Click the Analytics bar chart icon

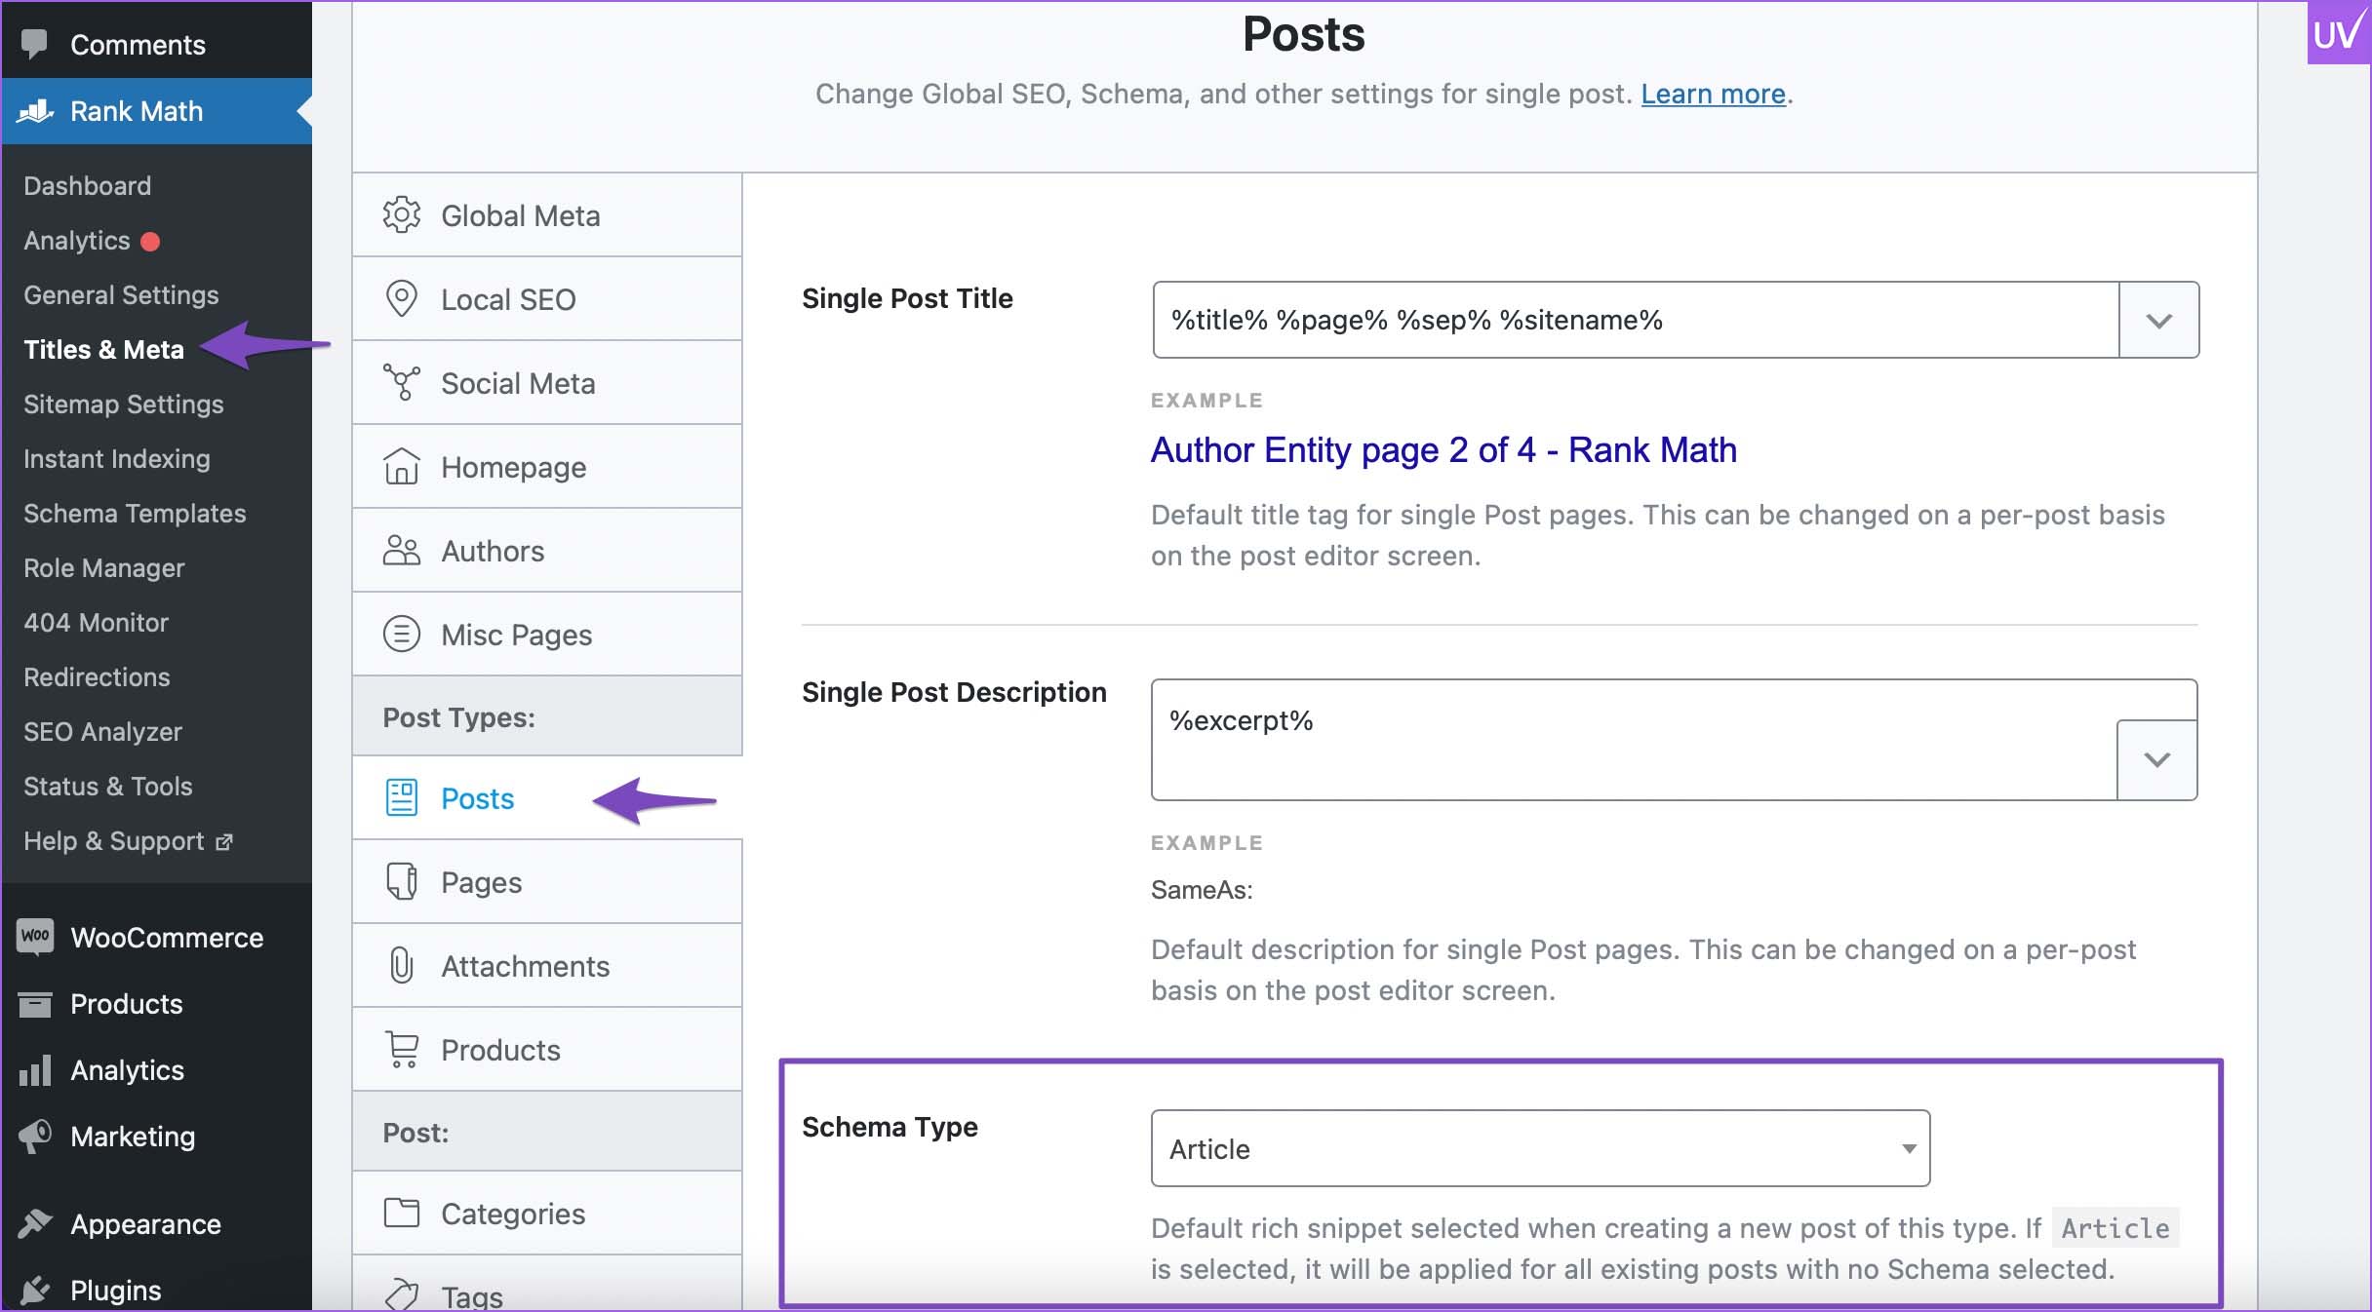pyautogui.click(x=35, y=1070)
